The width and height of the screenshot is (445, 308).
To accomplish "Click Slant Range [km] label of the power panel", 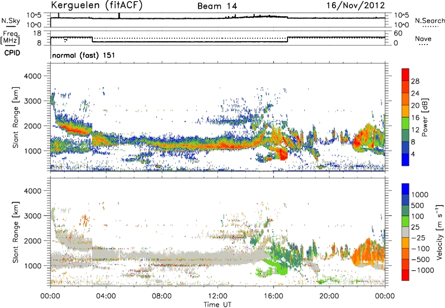I will [16, 117].
